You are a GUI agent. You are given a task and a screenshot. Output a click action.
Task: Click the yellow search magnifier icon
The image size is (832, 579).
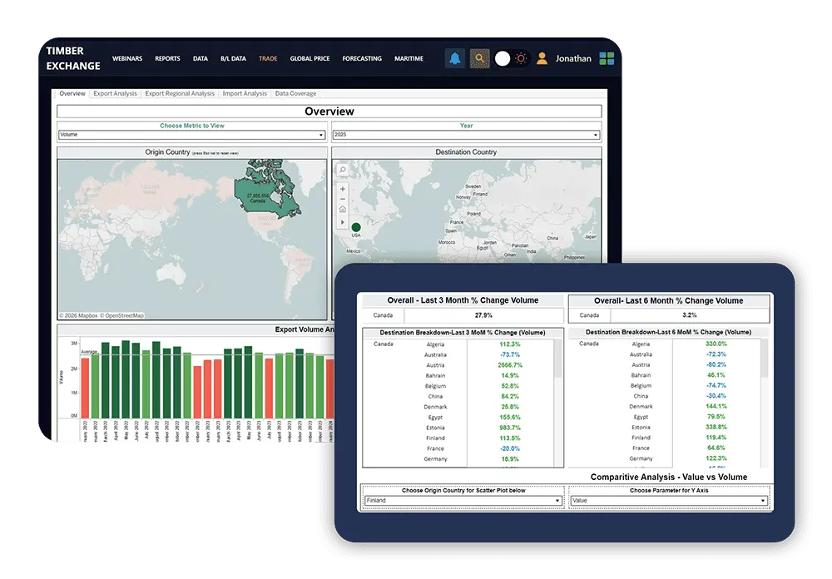[480, 58]
